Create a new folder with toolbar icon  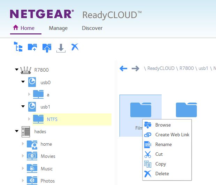coord(32,47)
